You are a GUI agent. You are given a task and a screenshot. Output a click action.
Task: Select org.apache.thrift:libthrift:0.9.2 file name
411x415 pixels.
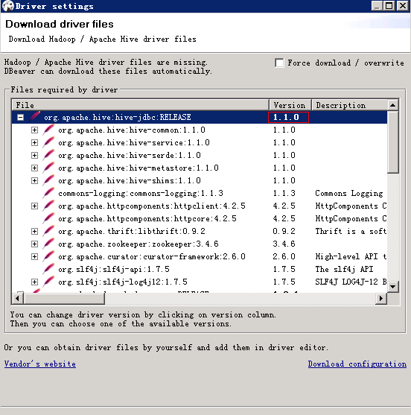(x=132, y=231)
